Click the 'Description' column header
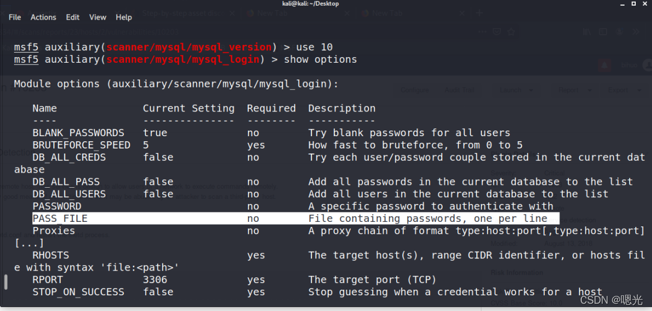The image size is (652, 311). coord(342,108)
